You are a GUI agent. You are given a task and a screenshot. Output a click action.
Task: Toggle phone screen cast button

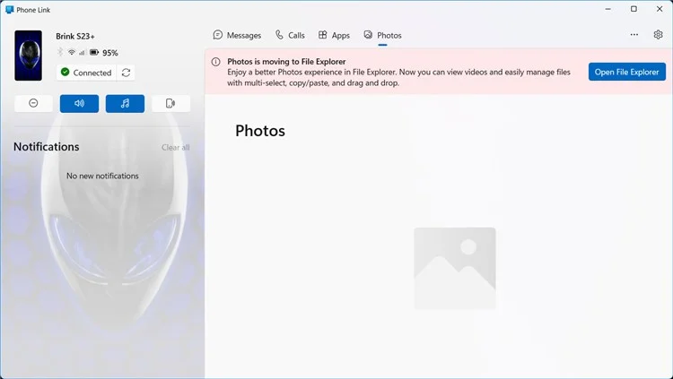tap(170, 103)
